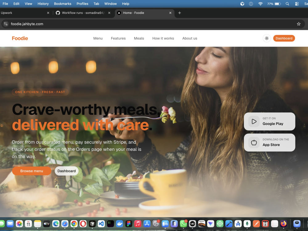Screen dimensions: 308x231
Task: Open Photos from the dock
Action: (19, 224)
